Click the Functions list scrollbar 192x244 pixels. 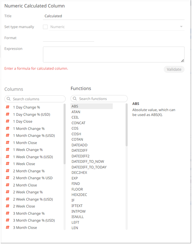pos(127,167)
